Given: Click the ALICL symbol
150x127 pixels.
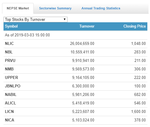Looking at the screenshot, I should [x=11, y=103].
